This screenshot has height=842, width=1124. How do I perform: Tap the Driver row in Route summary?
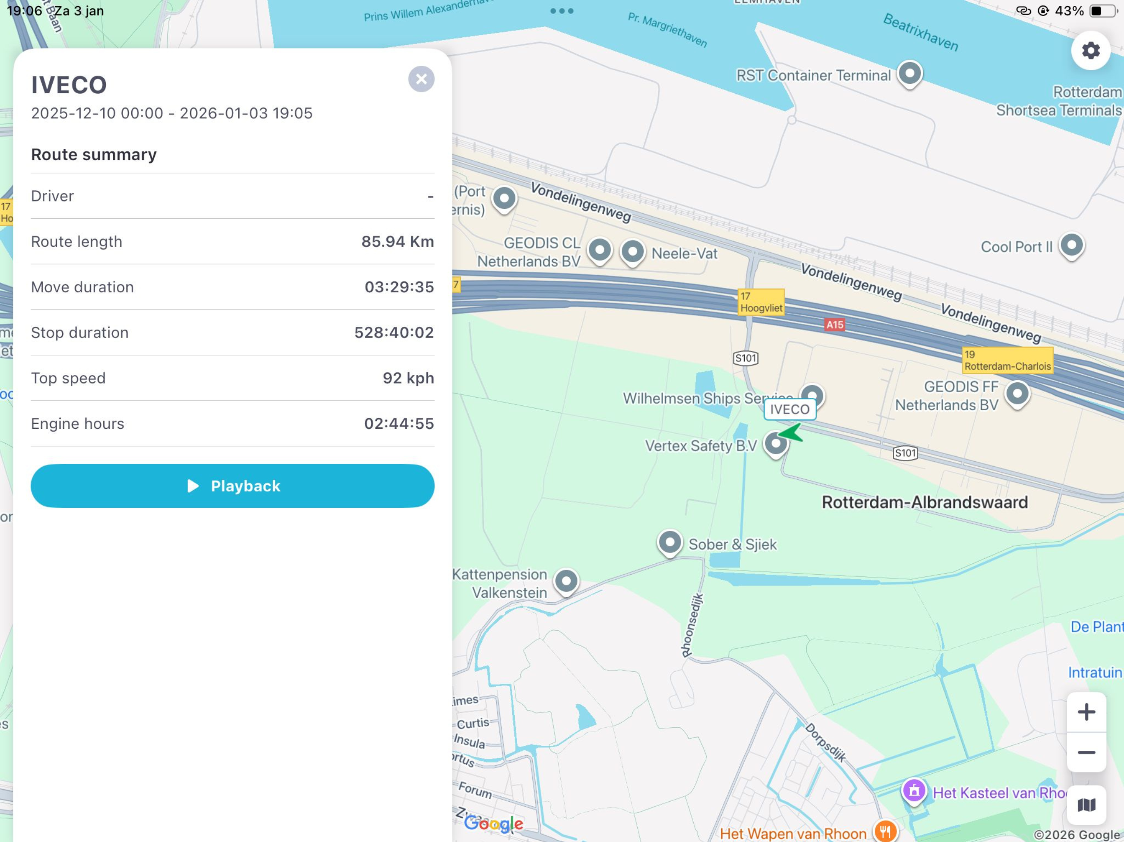[232, 196]
